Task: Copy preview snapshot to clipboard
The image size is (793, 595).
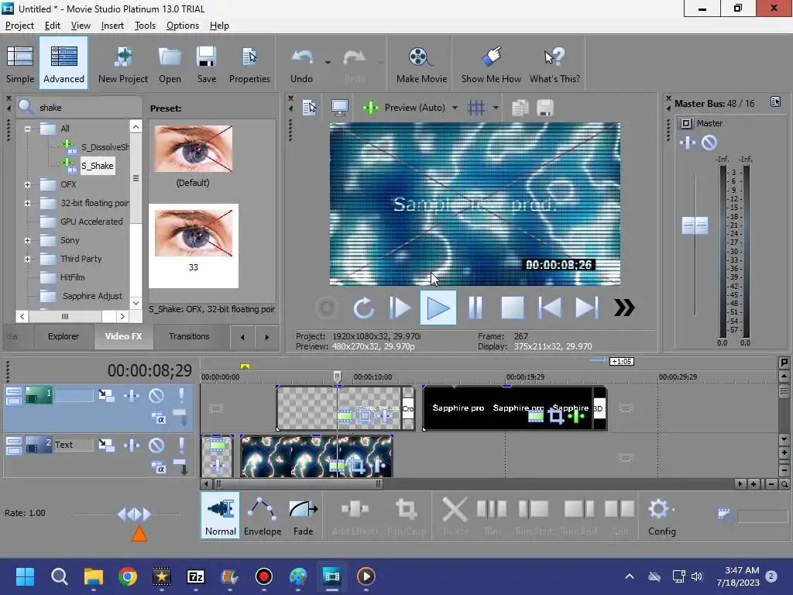Action: click(x=520, y=107)
